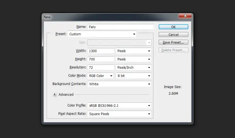Click the Name field containing Fairy
The image size is (235, 138).
click(x=121, y=27)
